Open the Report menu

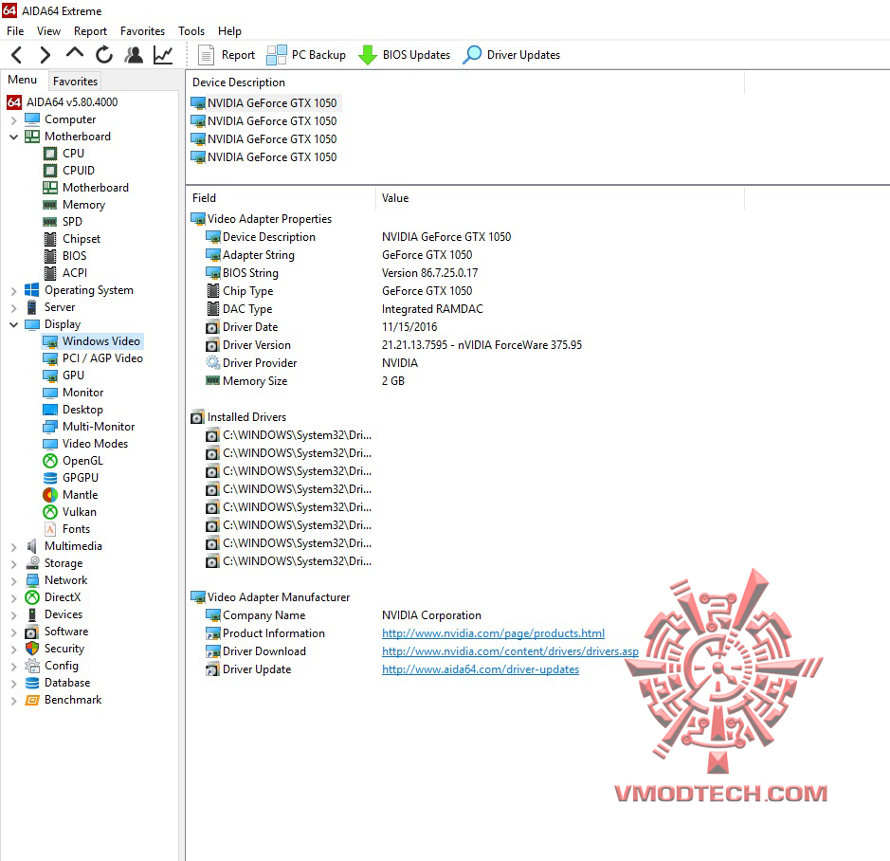coord(90,31)
